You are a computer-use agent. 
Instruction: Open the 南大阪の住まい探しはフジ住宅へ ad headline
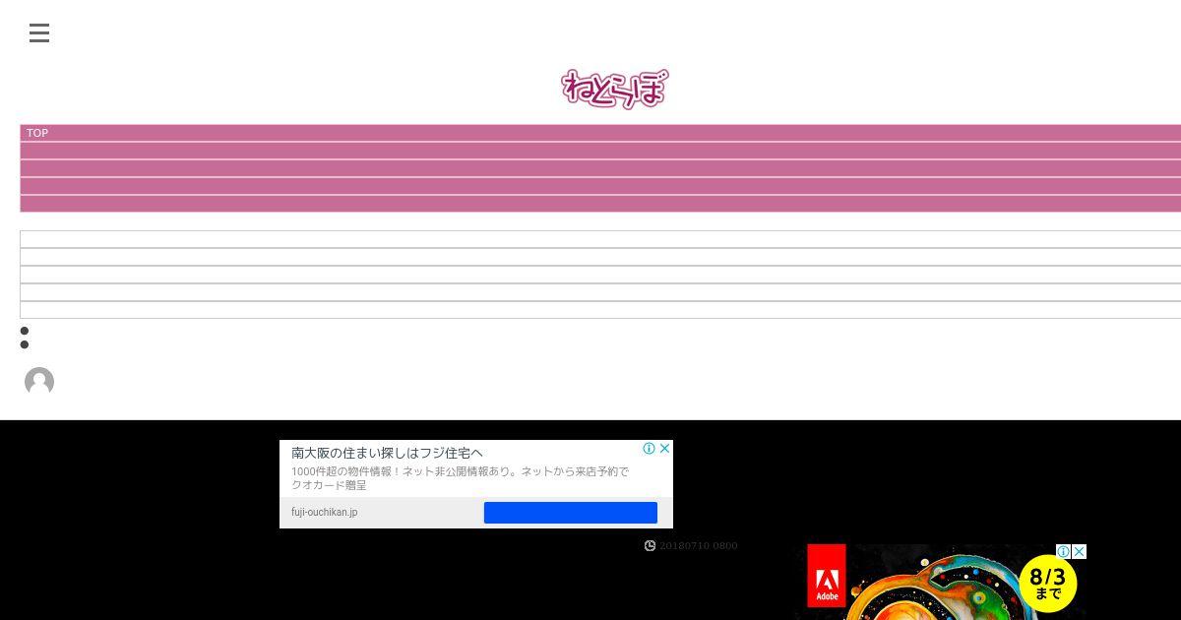click(x=387, y=453)
